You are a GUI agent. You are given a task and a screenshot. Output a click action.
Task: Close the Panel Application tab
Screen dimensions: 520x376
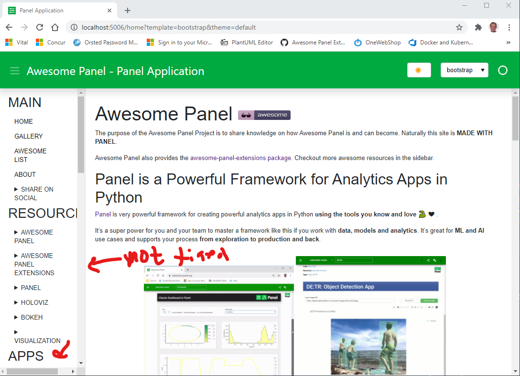109,11
